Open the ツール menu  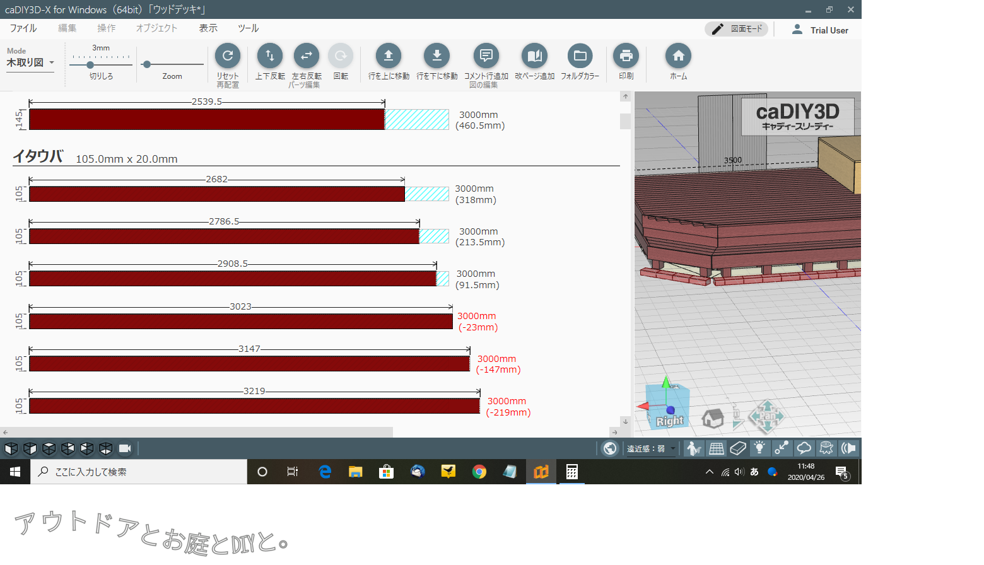click(x=248, y=28)
